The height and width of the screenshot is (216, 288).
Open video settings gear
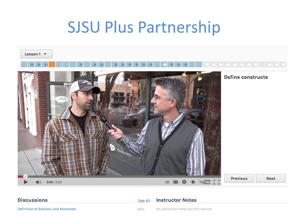(x=184, y=182)
